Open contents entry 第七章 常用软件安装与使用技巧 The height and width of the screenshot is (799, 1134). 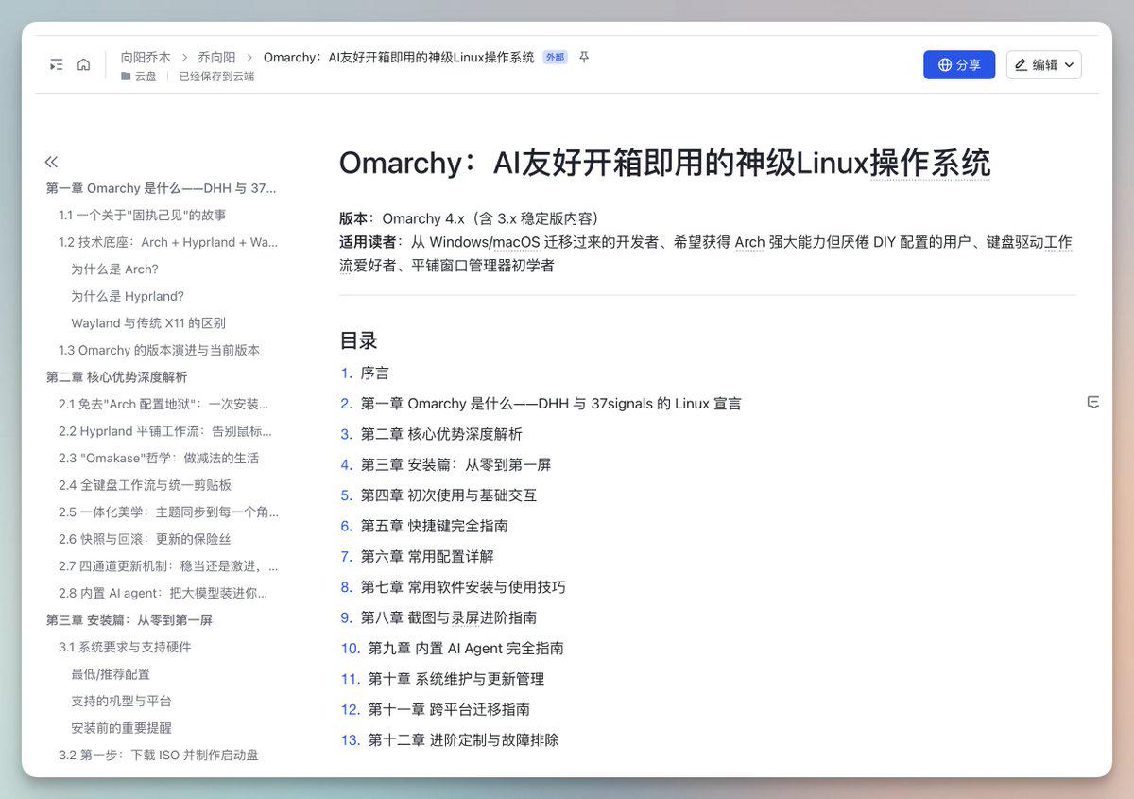pos(463,587)
